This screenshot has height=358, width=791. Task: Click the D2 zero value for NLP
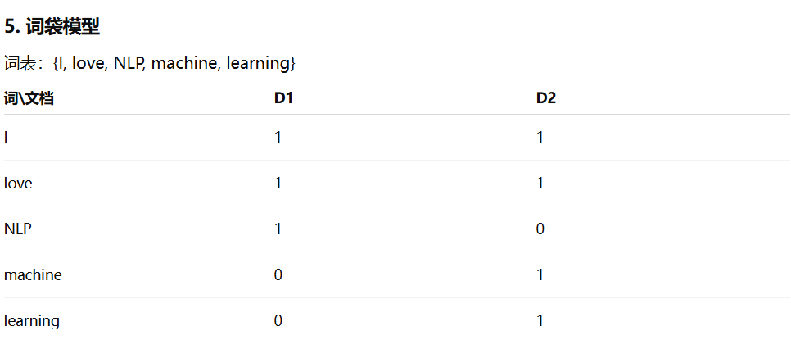540,229
